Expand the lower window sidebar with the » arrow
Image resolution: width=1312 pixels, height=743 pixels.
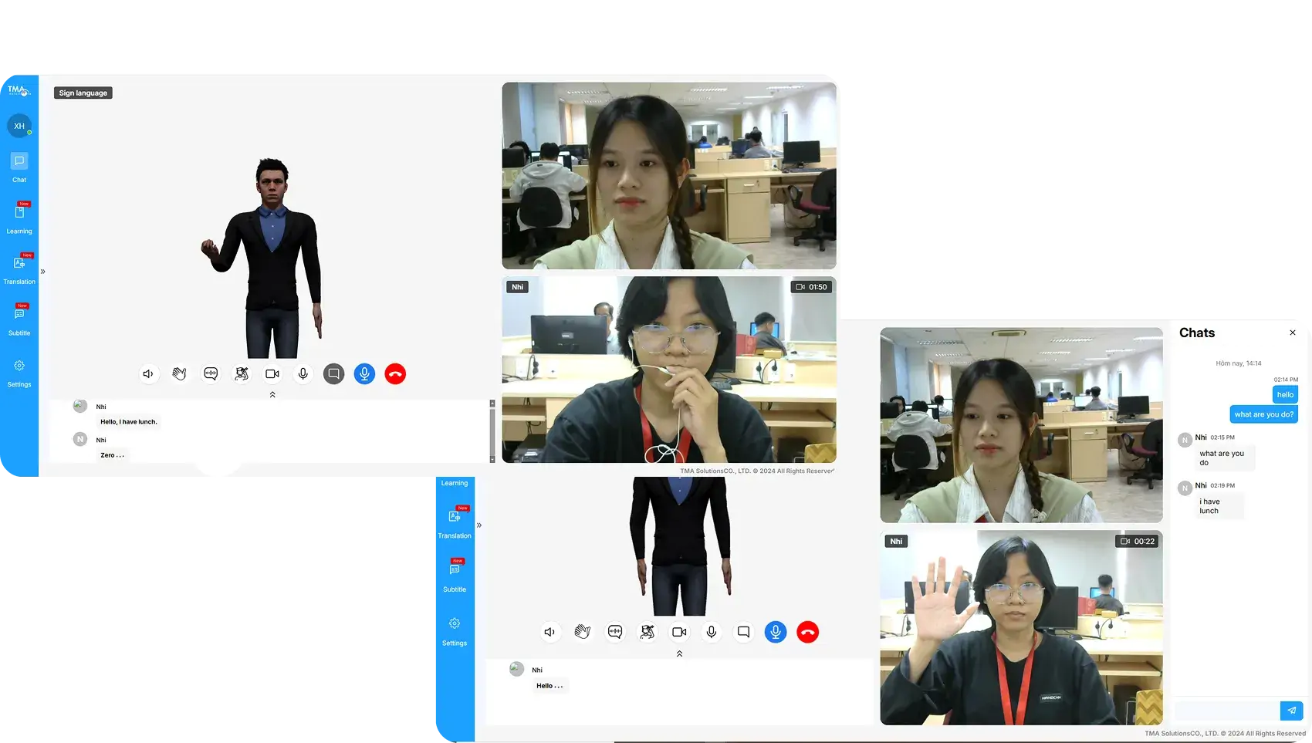(479, 525)
